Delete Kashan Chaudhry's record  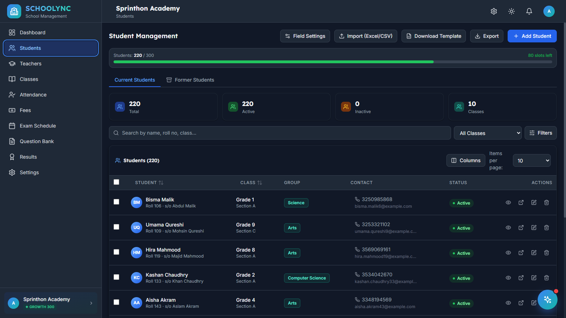click(x=547, y=278)
